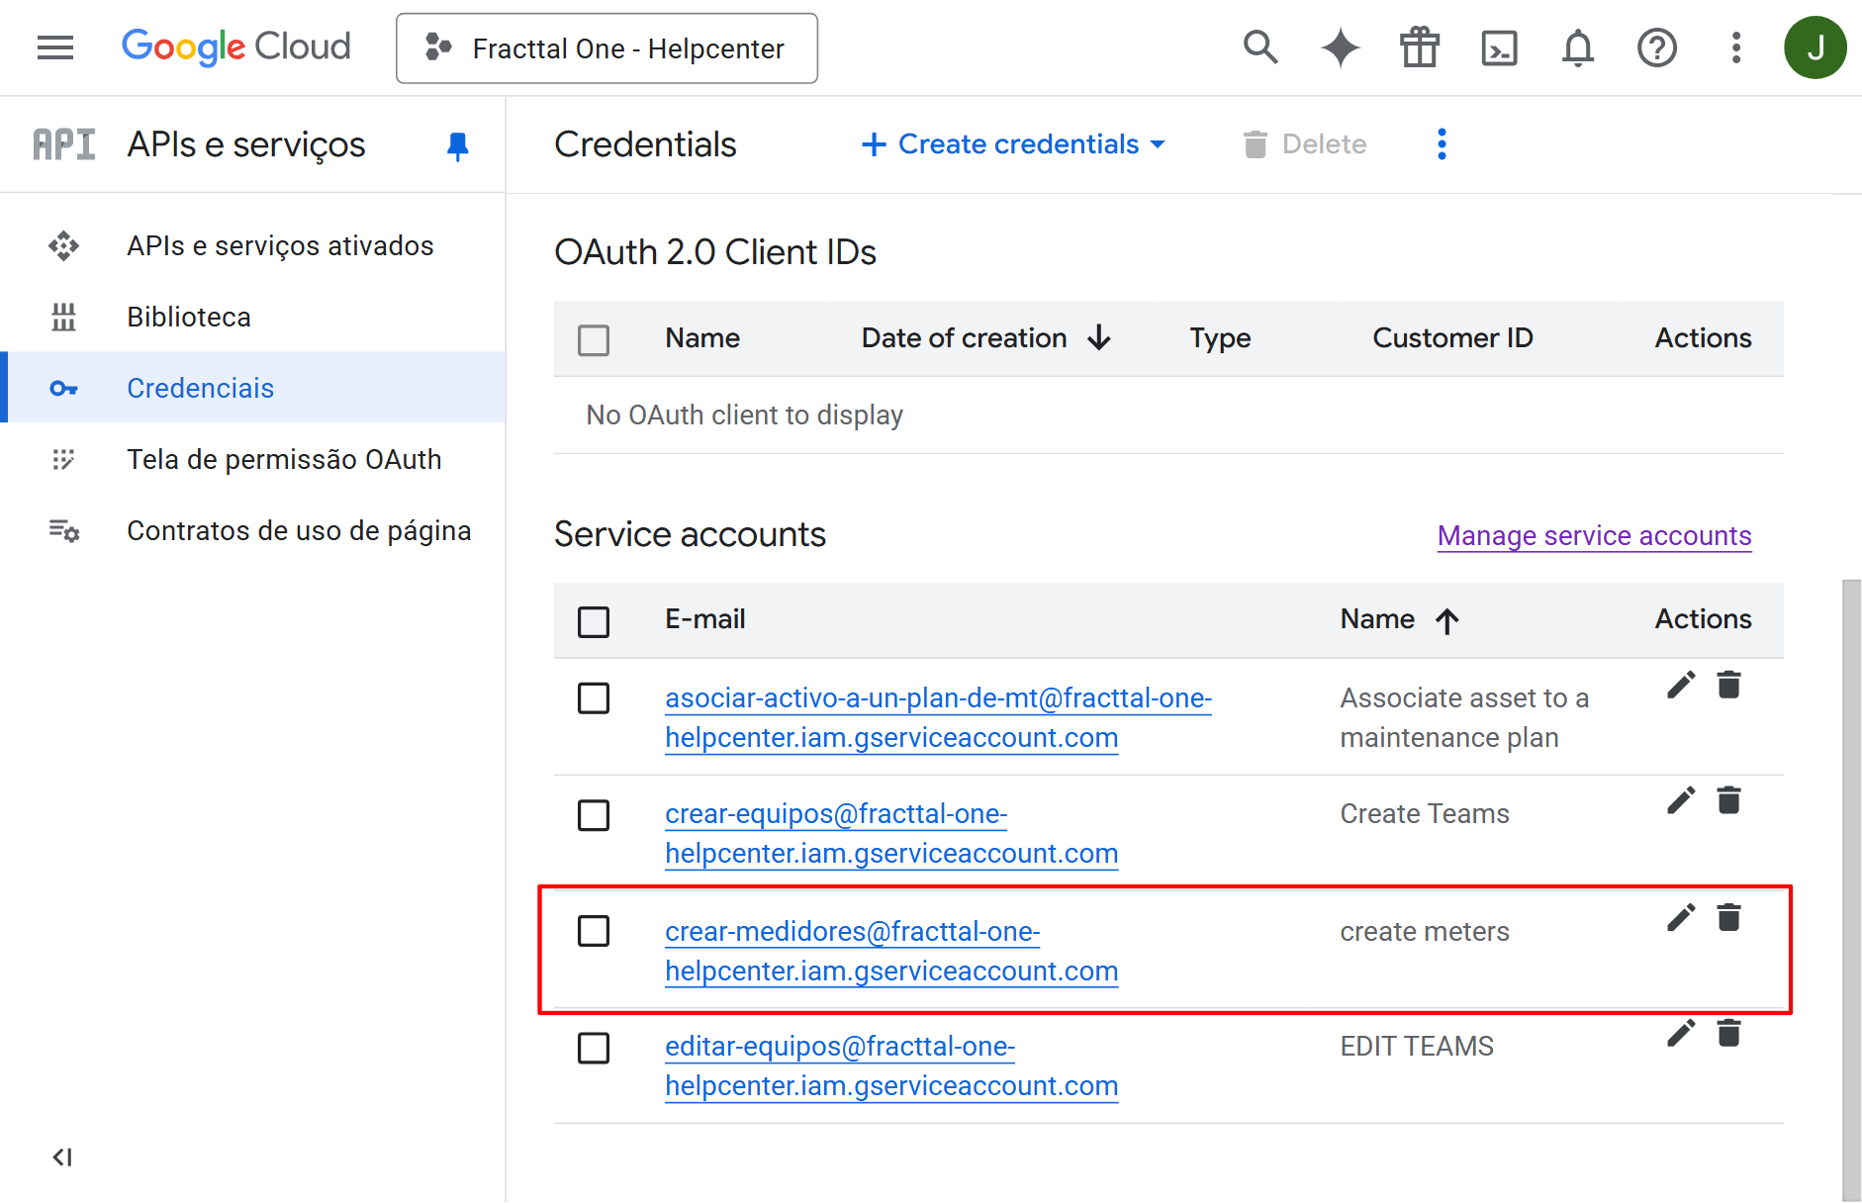
Task: Check the crear-medidores service account checkbox
Action: tap(594, 931)
